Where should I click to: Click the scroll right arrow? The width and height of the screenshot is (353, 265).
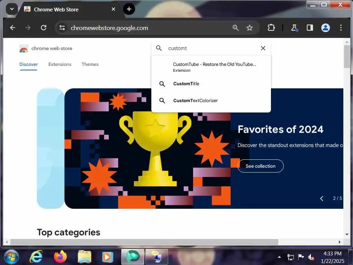tap(340, 242)
